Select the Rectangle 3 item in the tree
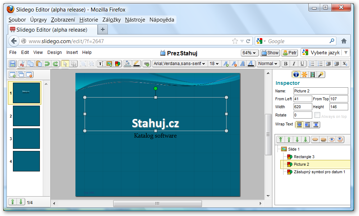This screenshot has width=359, height=216. click(x=304, y=157)
